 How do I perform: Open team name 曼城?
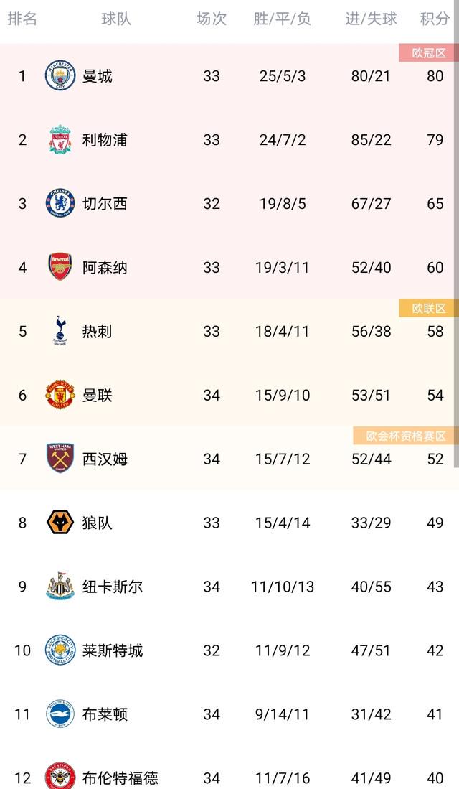97,76
